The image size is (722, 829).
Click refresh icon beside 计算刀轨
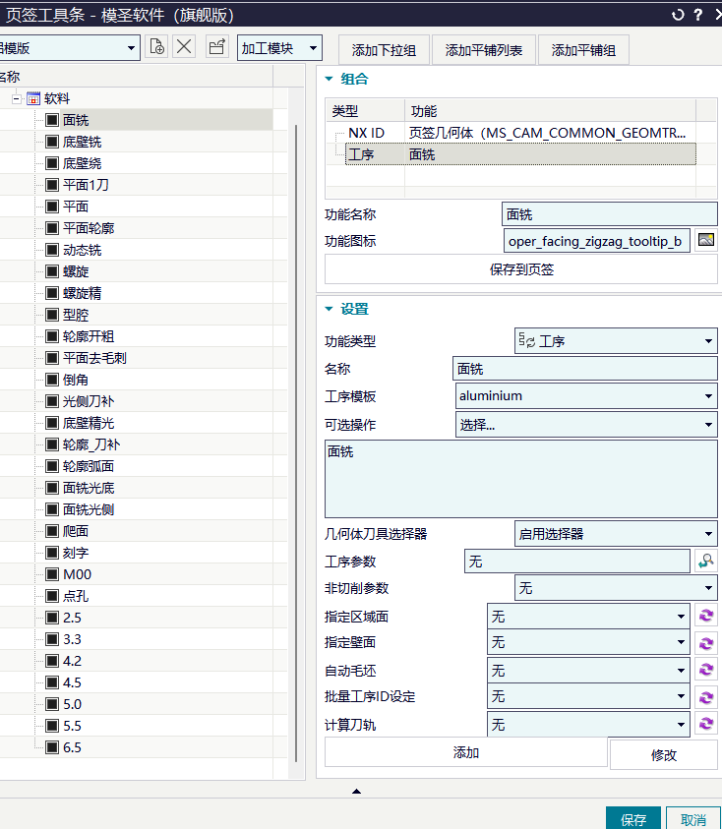tap(706, 724)
